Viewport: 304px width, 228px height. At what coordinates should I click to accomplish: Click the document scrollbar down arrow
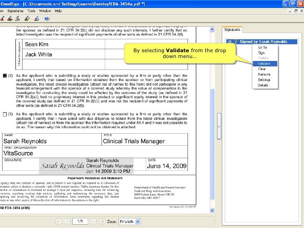pos(212,210)
